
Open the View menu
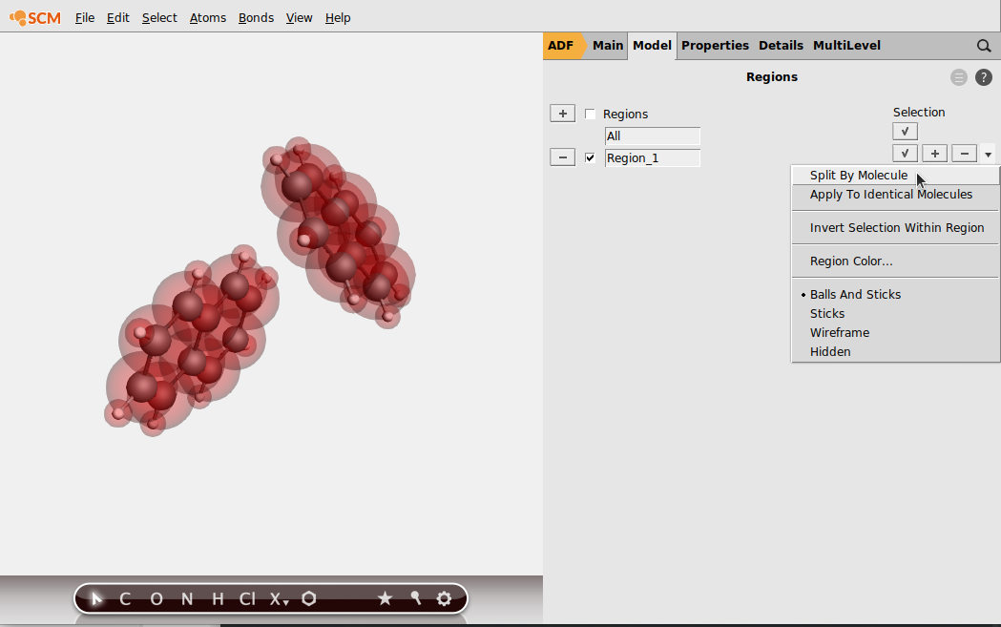tap(300, 18)
